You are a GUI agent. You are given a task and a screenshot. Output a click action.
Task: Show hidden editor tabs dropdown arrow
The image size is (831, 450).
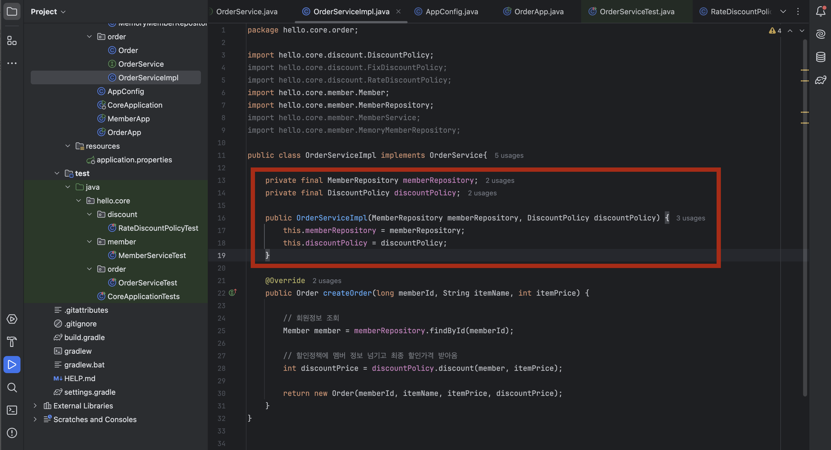(x=783, y=12)
